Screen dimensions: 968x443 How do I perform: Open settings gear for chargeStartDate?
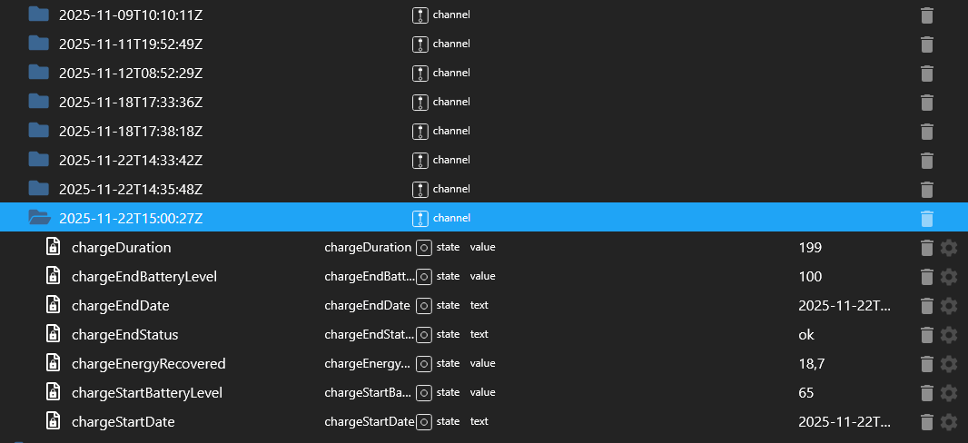(x=949, y=422)
